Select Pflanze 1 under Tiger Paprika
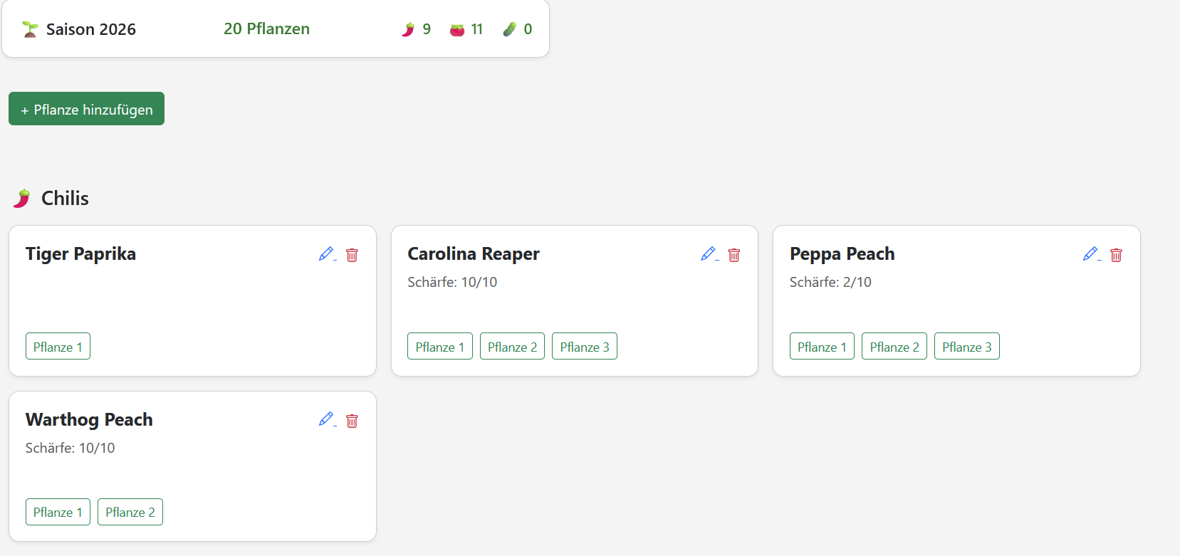Screen dimensions: 1180x556 [58, 347]
